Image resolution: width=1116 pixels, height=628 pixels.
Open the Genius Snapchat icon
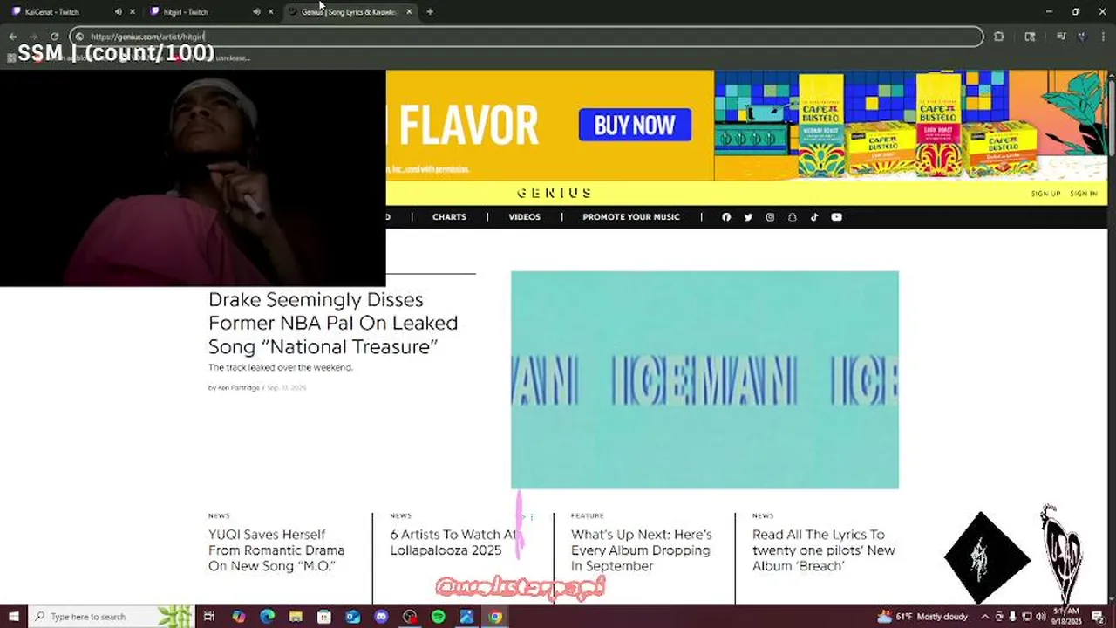click(x=793, y=217)
